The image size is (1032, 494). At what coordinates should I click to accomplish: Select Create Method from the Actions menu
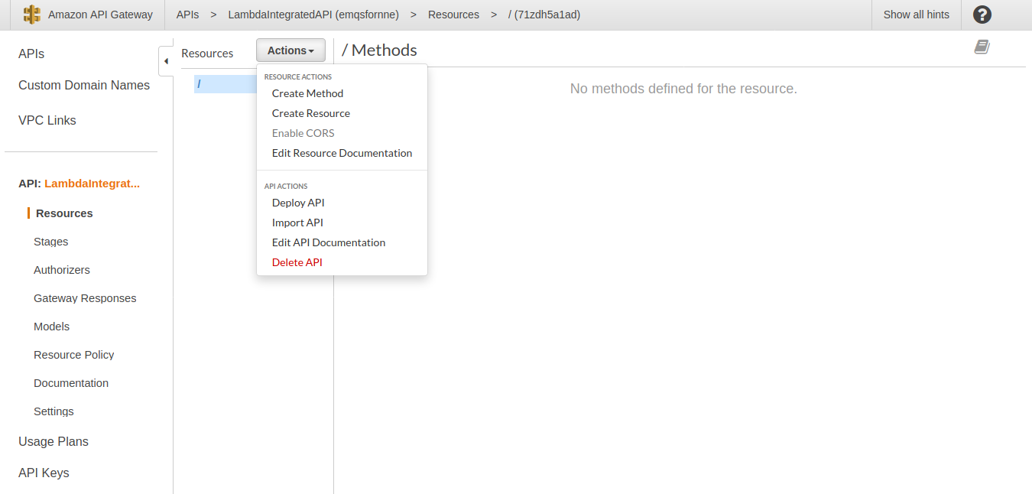tap(307, 93)
